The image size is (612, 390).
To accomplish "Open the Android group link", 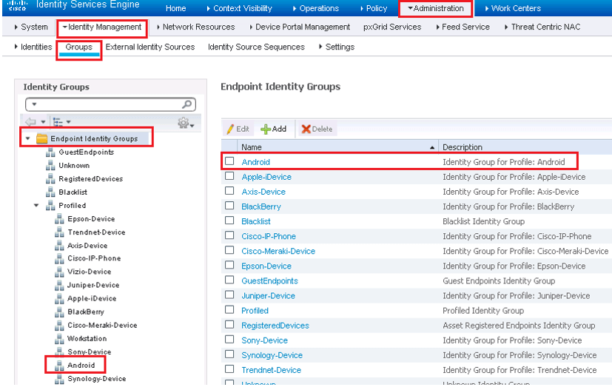I will click(x=255, y=162).
